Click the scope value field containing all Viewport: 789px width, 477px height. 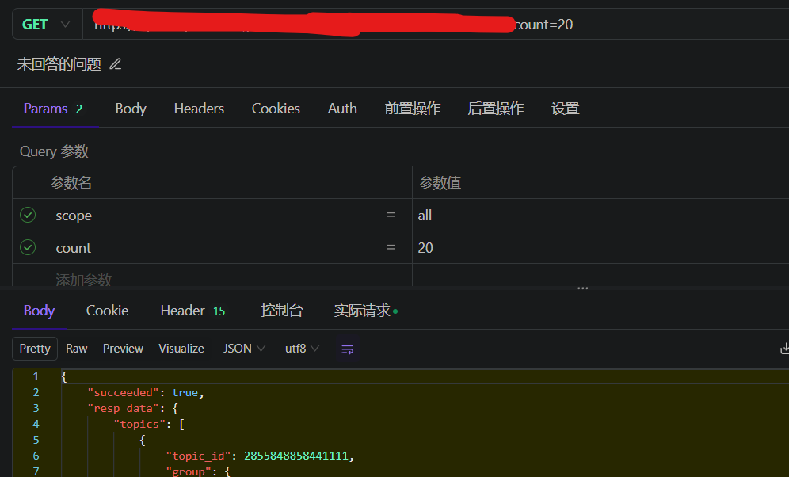(x=594, y=216)
